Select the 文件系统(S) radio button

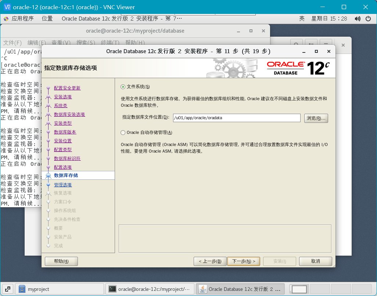(x=123, y=87)
